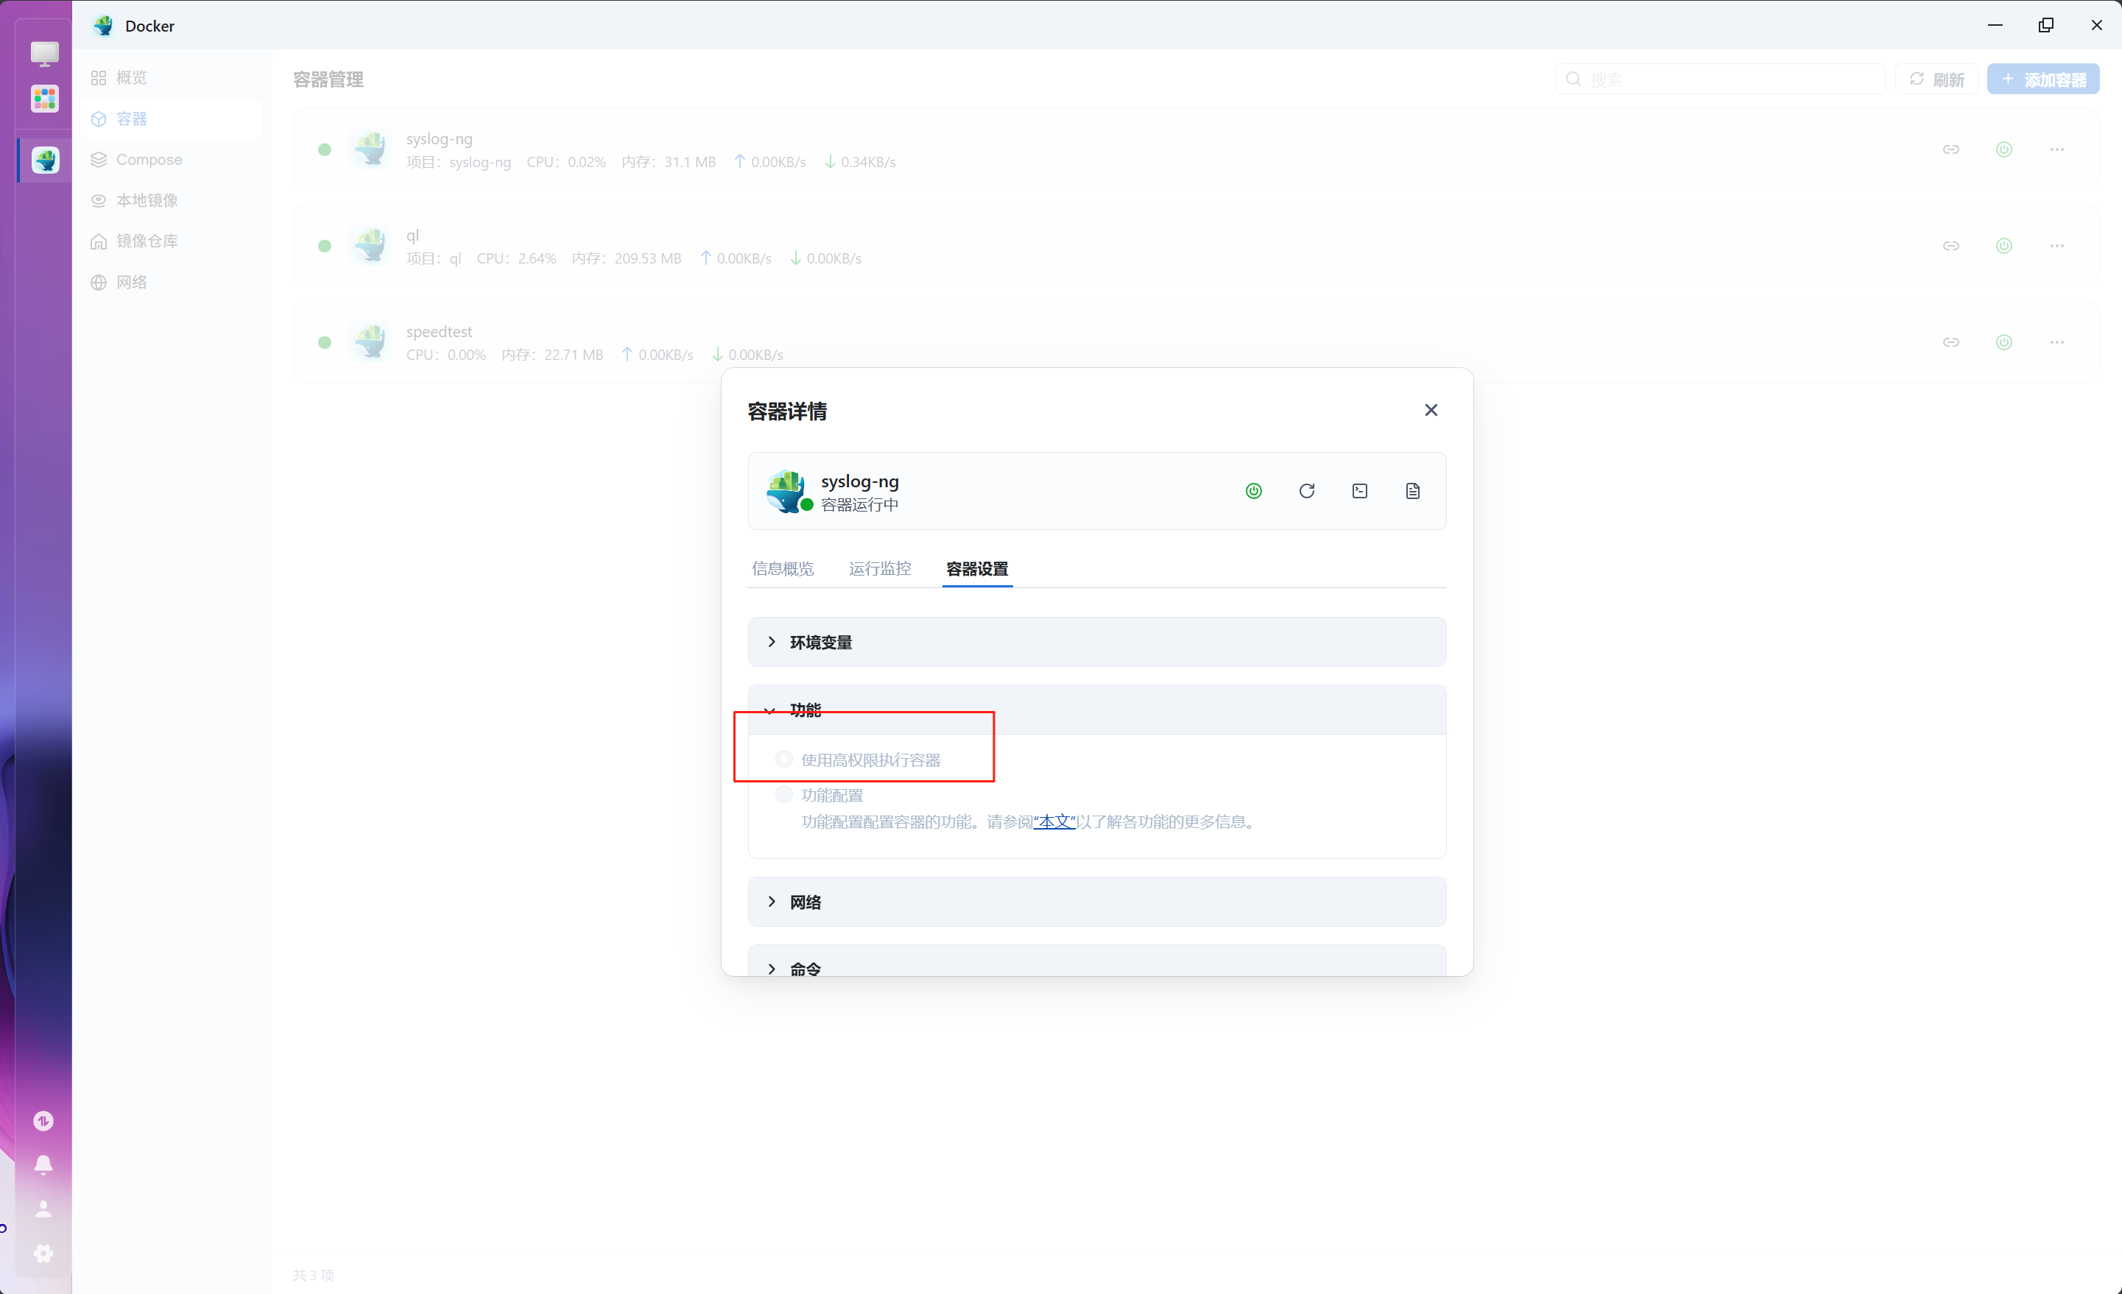Open more options for syslog-ng row
The image size is (2122, 1294).
[x=2056, y=150]
